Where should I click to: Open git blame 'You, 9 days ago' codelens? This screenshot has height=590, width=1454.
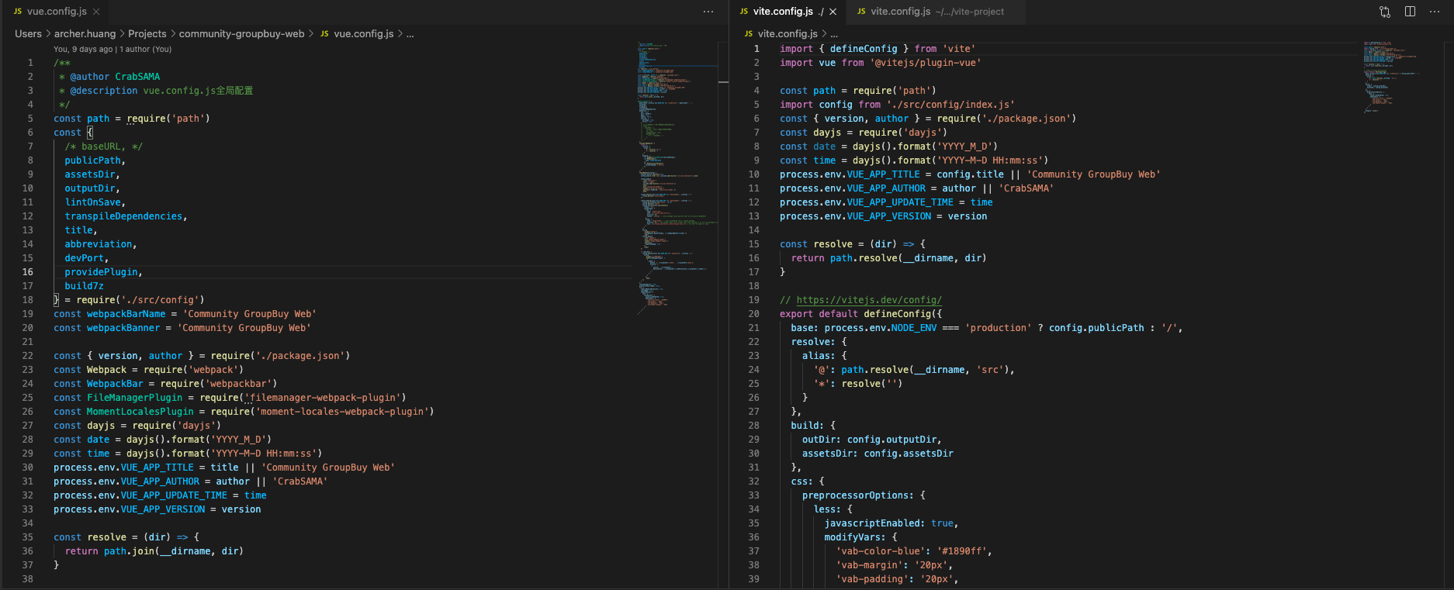coord(83,50)
